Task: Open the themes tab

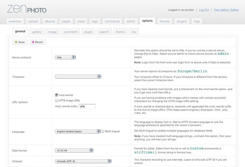Action: click(164, 21)
